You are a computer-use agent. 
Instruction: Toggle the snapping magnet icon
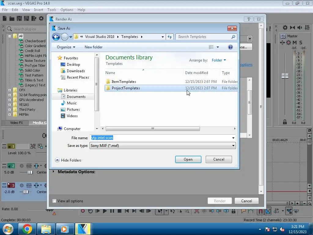(x=260, y=211)
